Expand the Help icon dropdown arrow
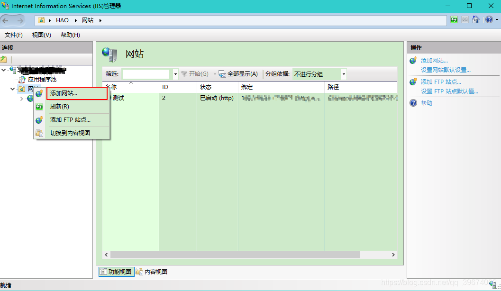 click(497, 20)
